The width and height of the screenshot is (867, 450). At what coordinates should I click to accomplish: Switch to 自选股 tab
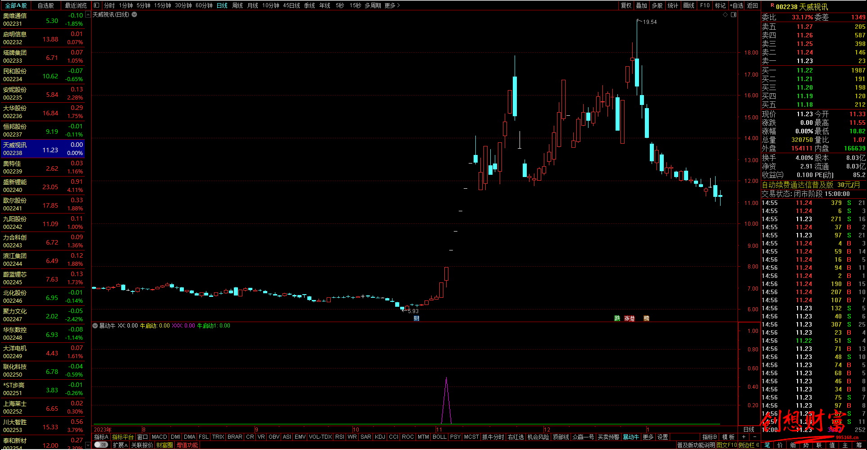[46, 5]
